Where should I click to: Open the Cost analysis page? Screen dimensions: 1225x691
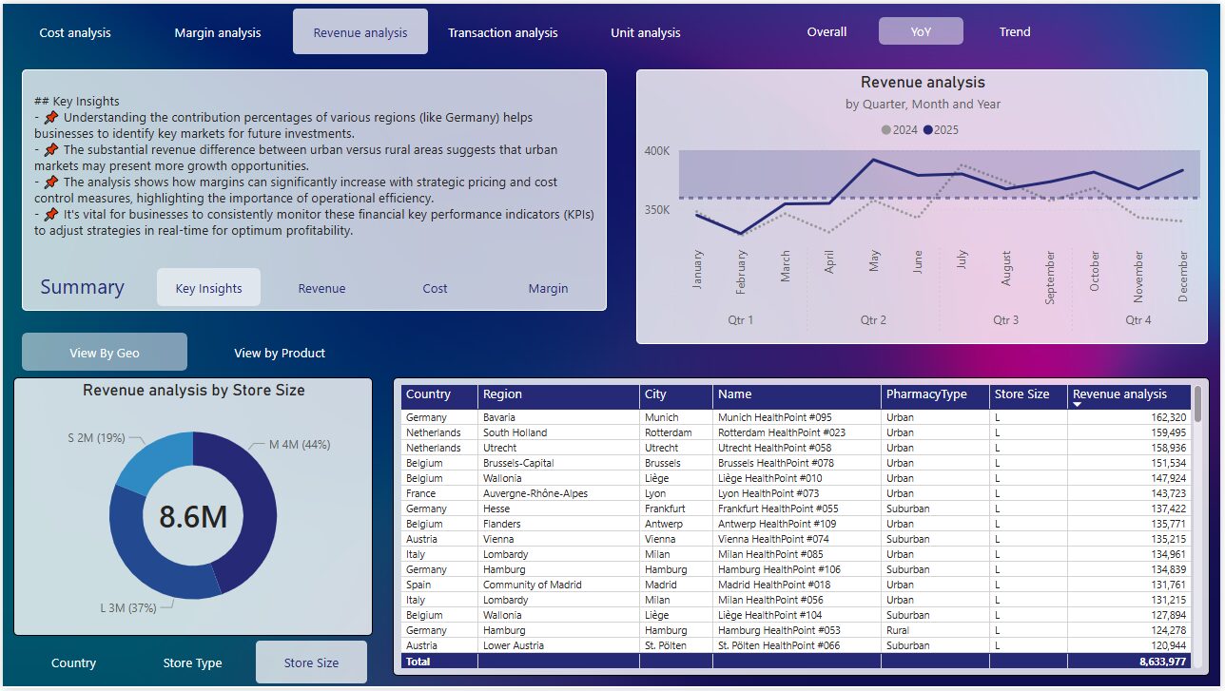[x=75, y=32]
